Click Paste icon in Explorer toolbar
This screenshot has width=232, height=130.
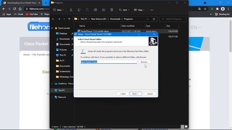(x=87, y=10)
